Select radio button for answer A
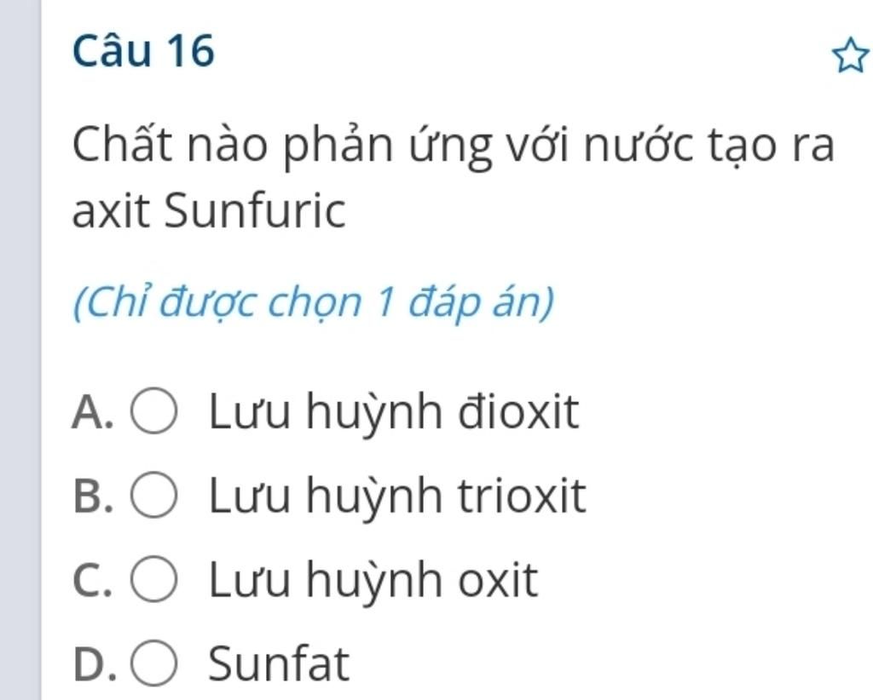This screenshot has width=873, height=700. click(154, 410)
